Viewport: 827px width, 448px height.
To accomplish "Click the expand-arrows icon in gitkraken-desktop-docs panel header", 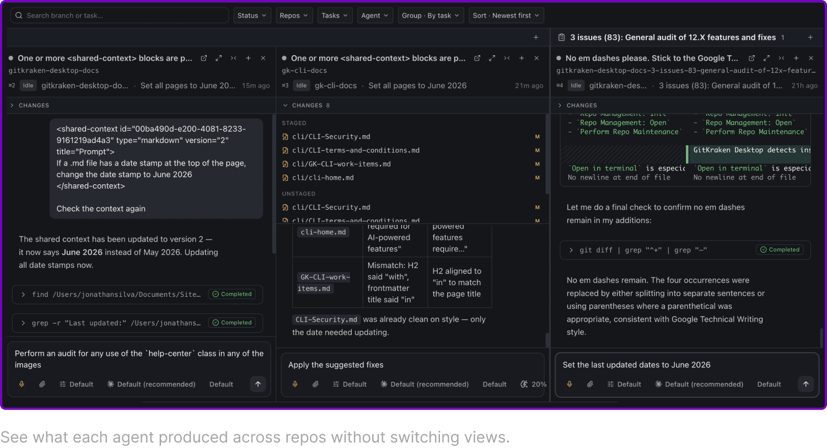I will click(x=219, y=58).
